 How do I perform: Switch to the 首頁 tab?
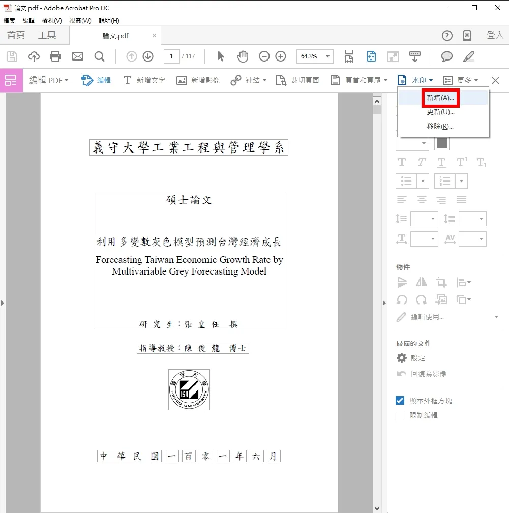[16, 35]
